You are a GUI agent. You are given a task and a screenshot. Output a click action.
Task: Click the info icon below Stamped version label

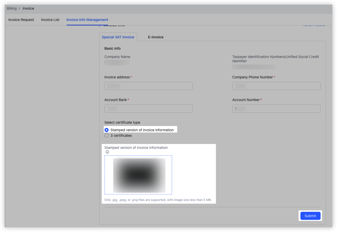(x=107, y=152)
